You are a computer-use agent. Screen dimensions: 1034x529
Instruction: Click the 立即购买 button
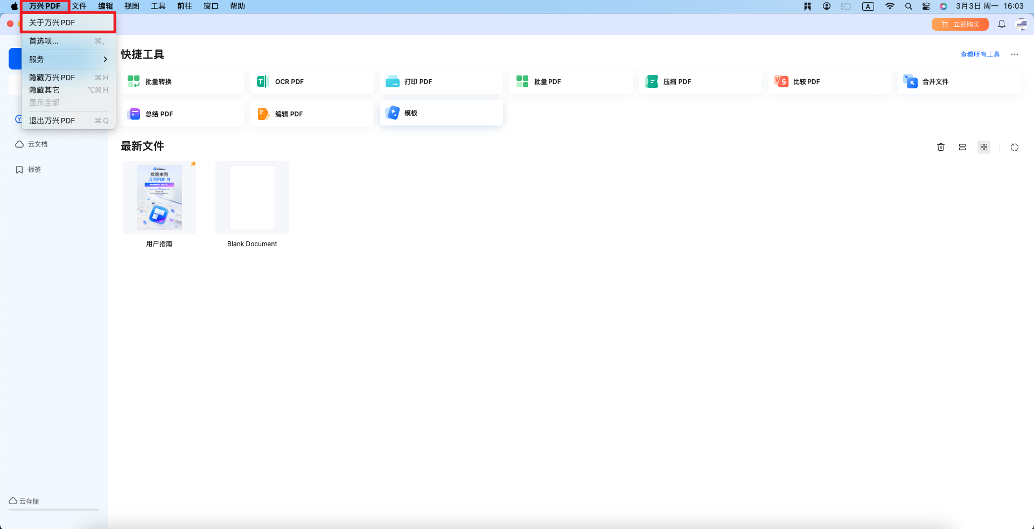pos(960,24)
